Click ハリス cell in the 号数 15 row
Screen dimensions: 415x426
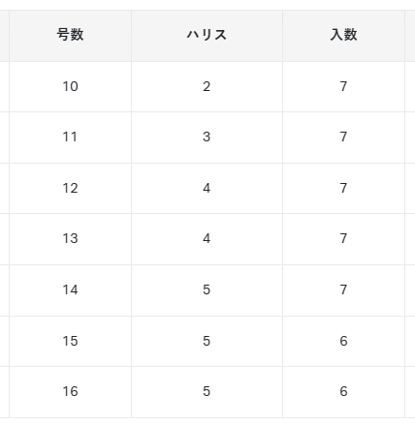tap(207, 341)
